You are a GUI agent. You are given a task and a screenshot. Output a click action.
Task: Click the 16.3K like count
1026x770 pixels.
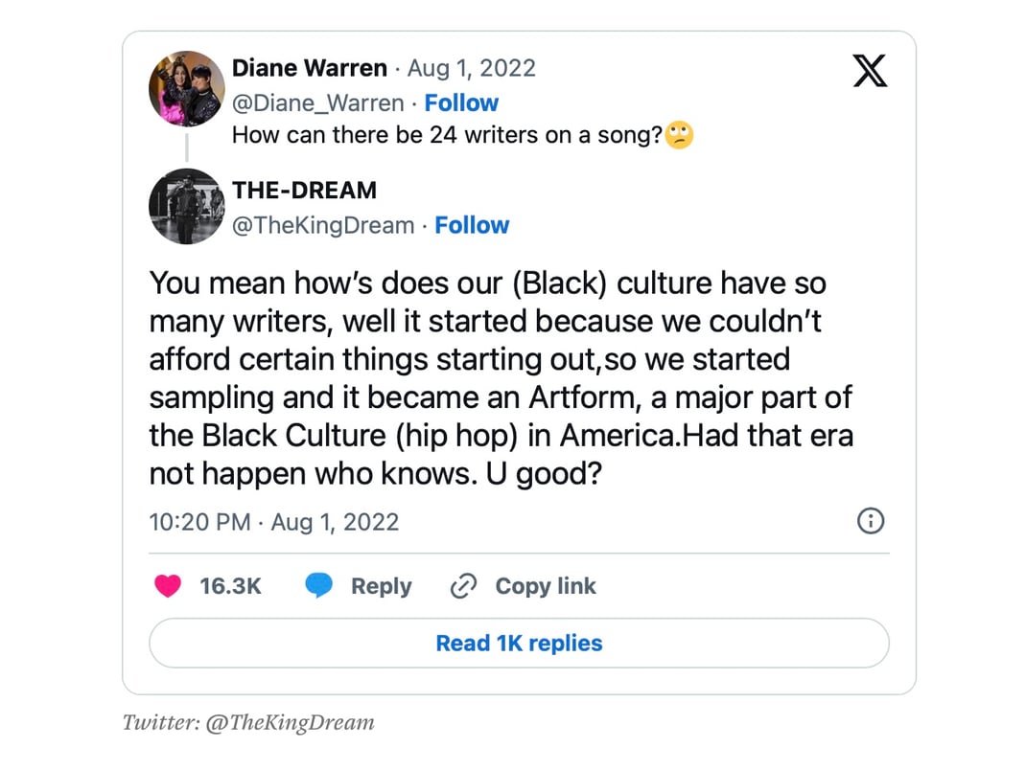tap(230, 586)
